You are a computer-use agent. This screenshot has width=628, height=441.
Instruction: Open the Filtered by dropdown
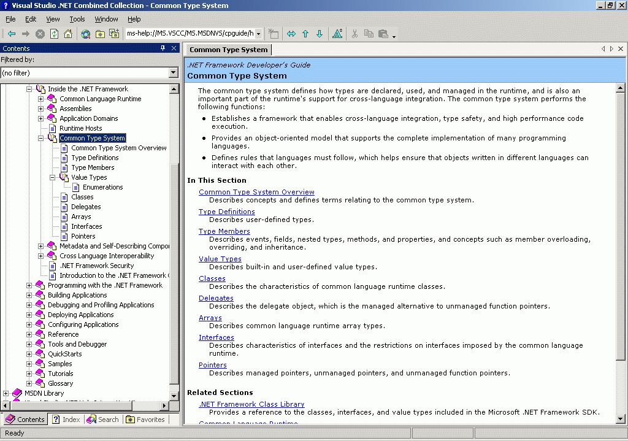(173, 72)
